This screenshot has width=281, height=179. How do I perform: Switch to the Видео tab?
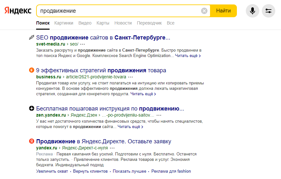tap(85, 23)
